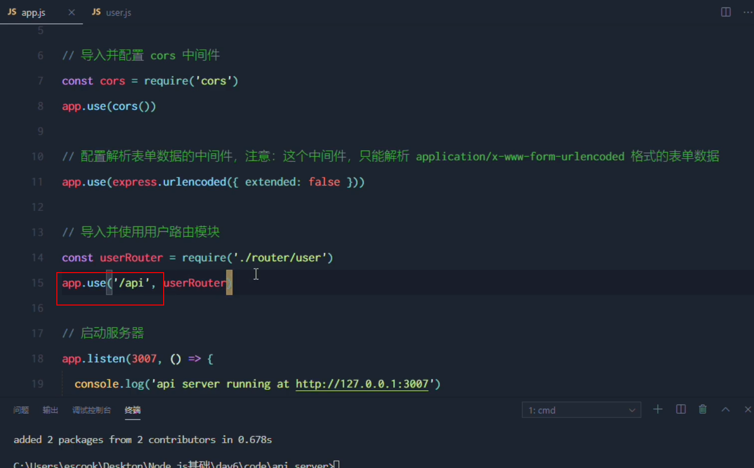Click line number 15 in the gutter
The height and width of the screenshot is (468, 754).
[38, 283]
